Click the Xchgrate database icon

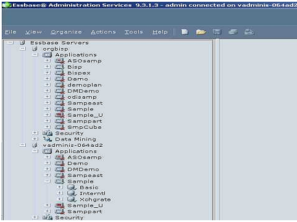click(x=72, y=200)
